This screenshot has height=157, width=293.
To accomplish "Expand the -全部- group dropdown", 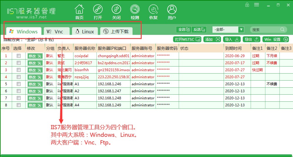I will (x=241, y=30).
